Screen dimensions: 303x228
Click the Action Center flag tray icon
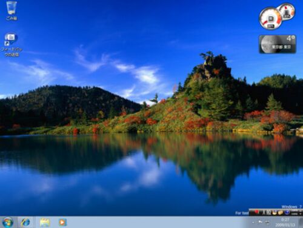point(260,222)
